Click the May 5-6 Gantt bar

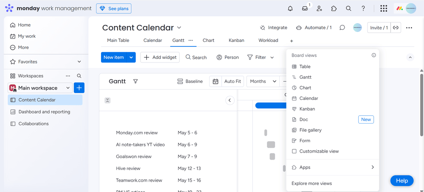266,133
